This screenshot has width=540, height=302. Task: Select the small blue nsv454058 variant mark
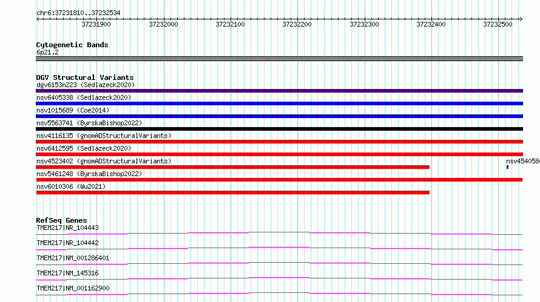[507, 167]
